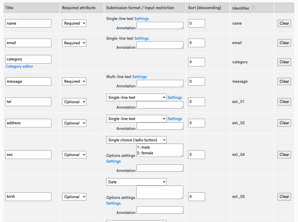Click the Annotation field for message
Viewport: 298px width, 222px height.
[x=160, y=83]
